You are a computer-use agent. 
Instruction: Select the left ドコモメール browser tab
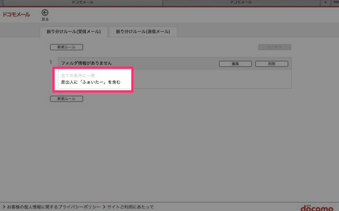click(x=83, y=2)
